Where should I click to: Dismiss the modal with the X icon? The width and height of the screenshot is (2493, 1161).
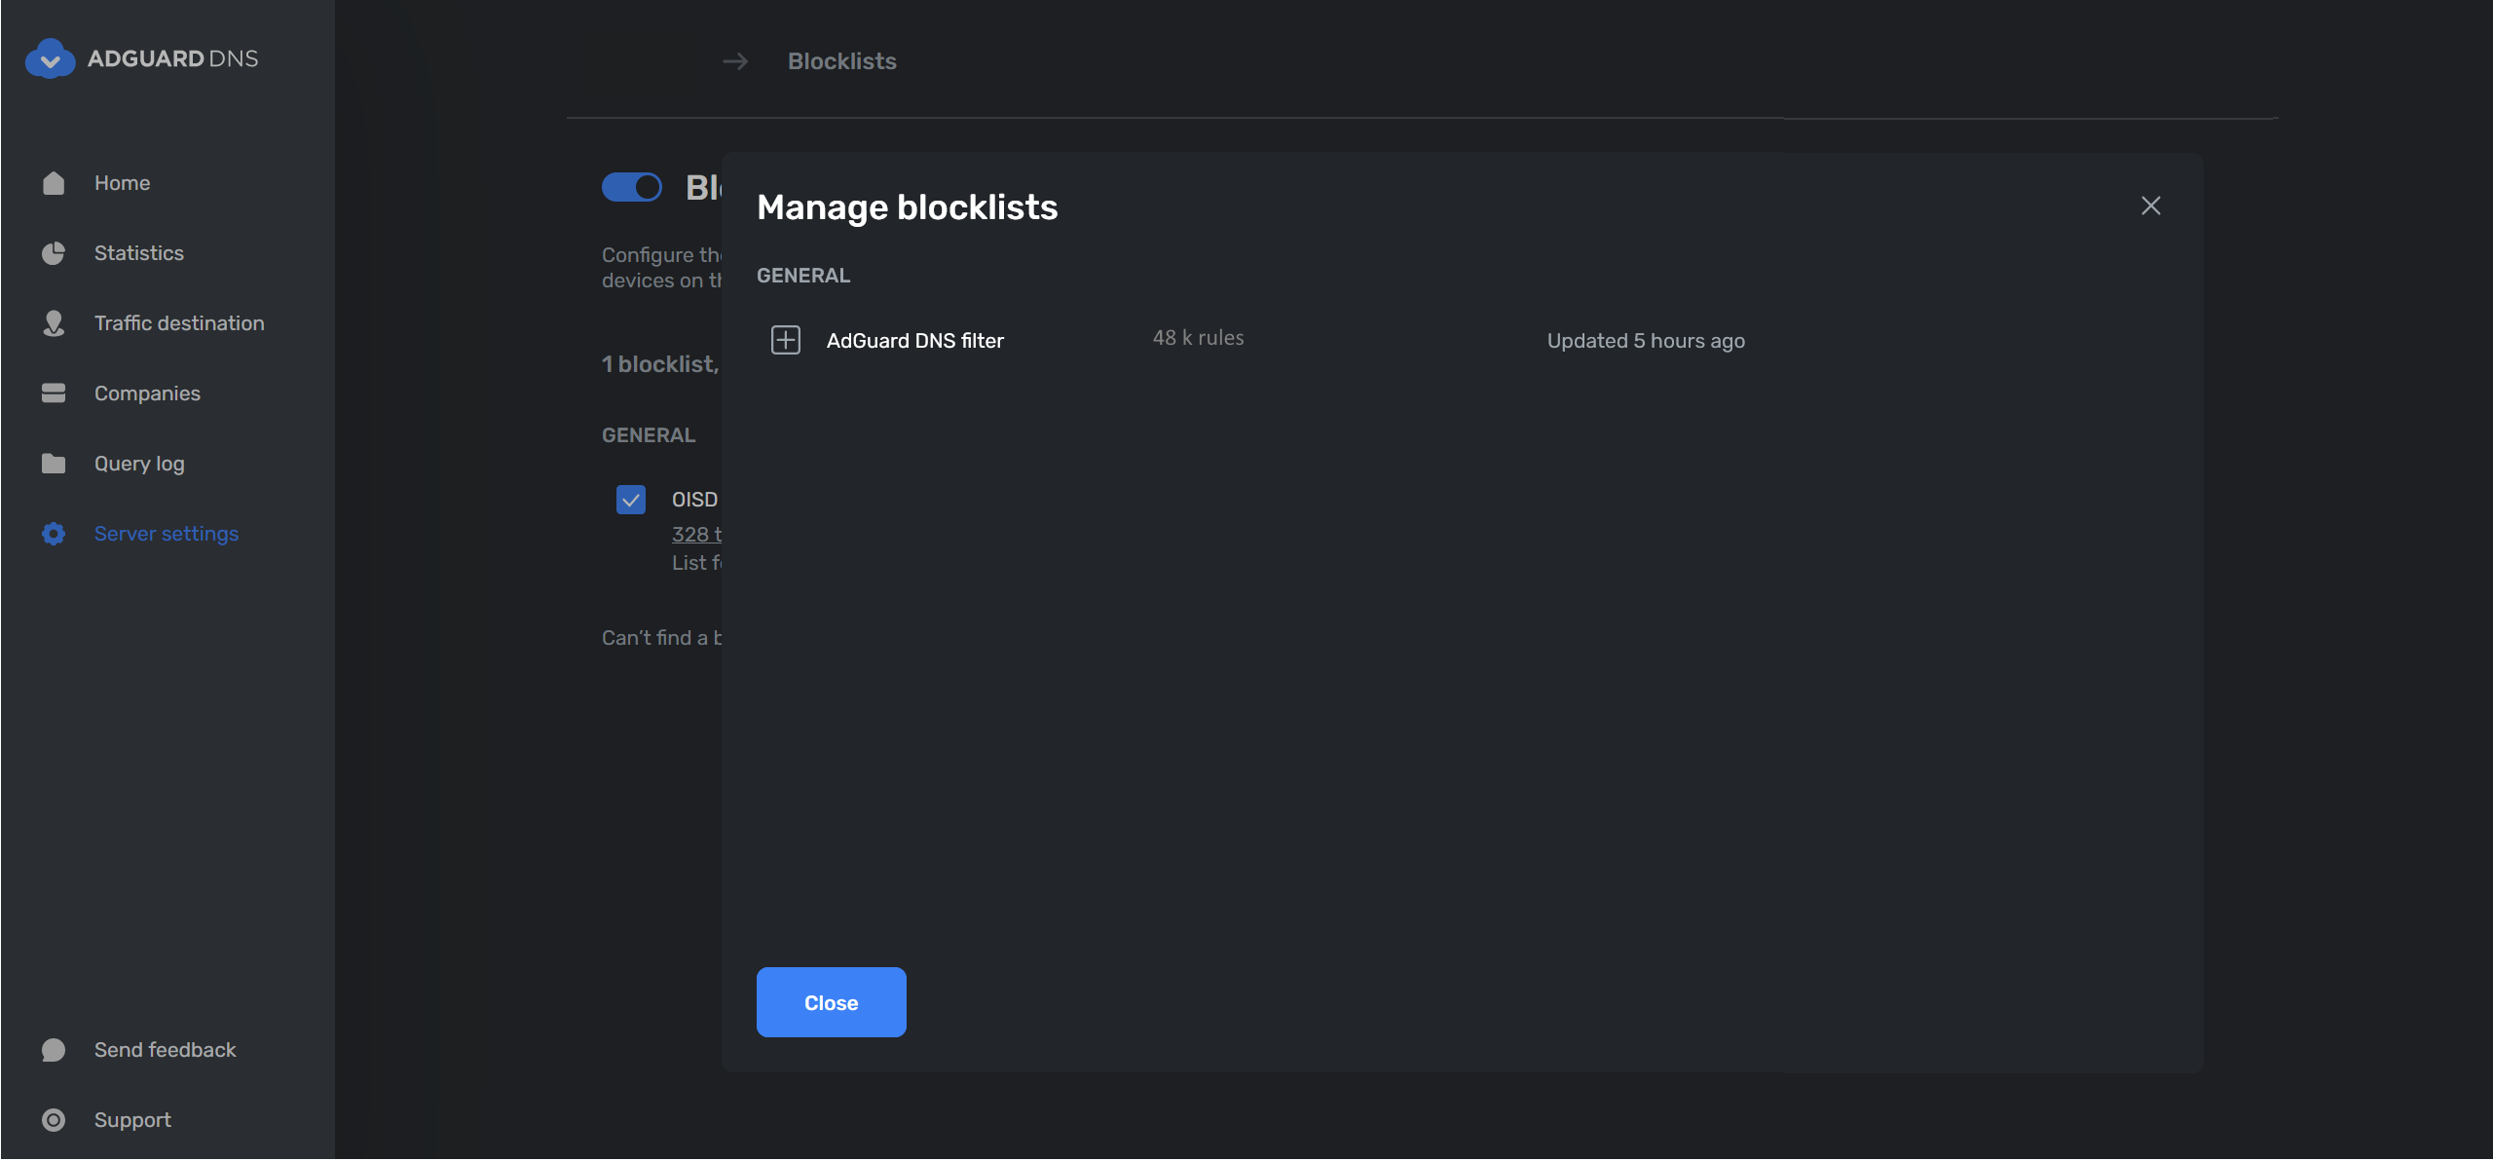point(2150,206)
